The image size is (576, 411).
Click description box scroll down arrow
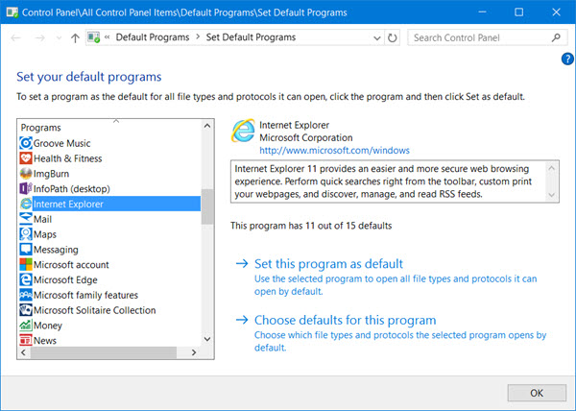552,195
